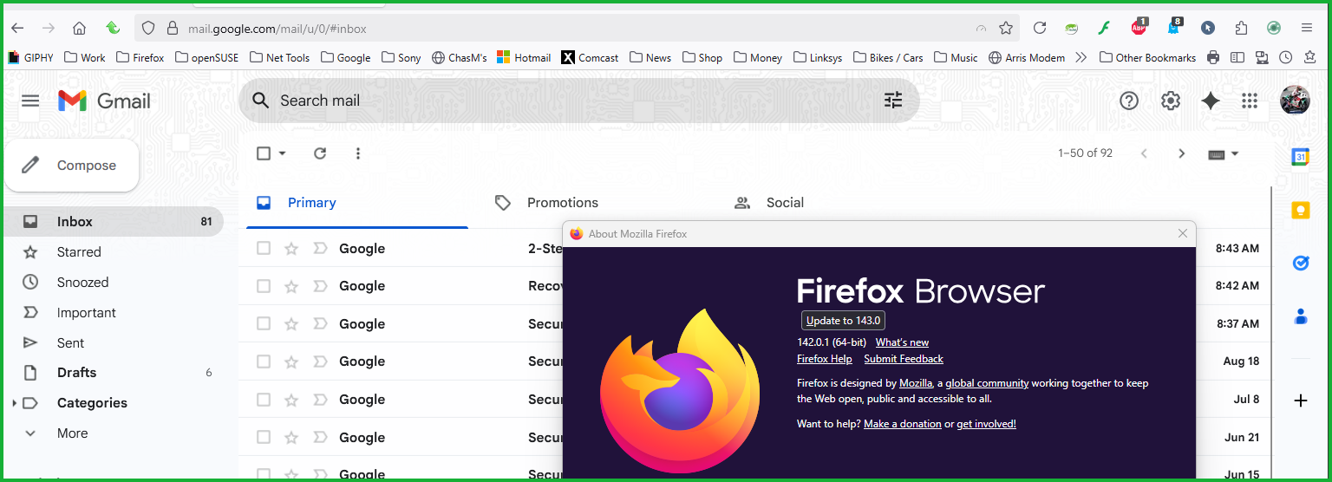Open the openSUSE bookmarks folder

pyautogui.click(x=206, y=57)
